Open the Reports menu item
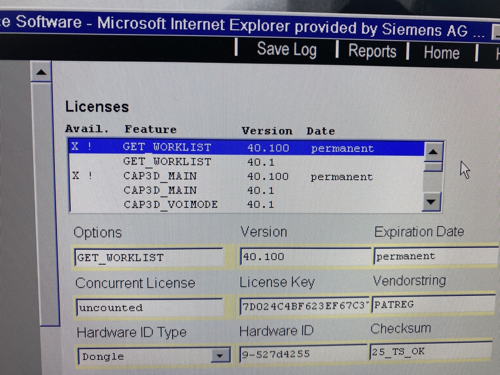500x375 pixels. click(372, 51)
